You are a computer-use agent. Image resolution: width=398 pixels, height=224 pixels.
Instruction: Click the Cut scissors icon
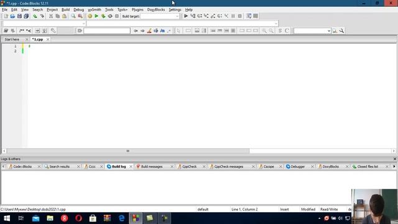pos(51,16)
